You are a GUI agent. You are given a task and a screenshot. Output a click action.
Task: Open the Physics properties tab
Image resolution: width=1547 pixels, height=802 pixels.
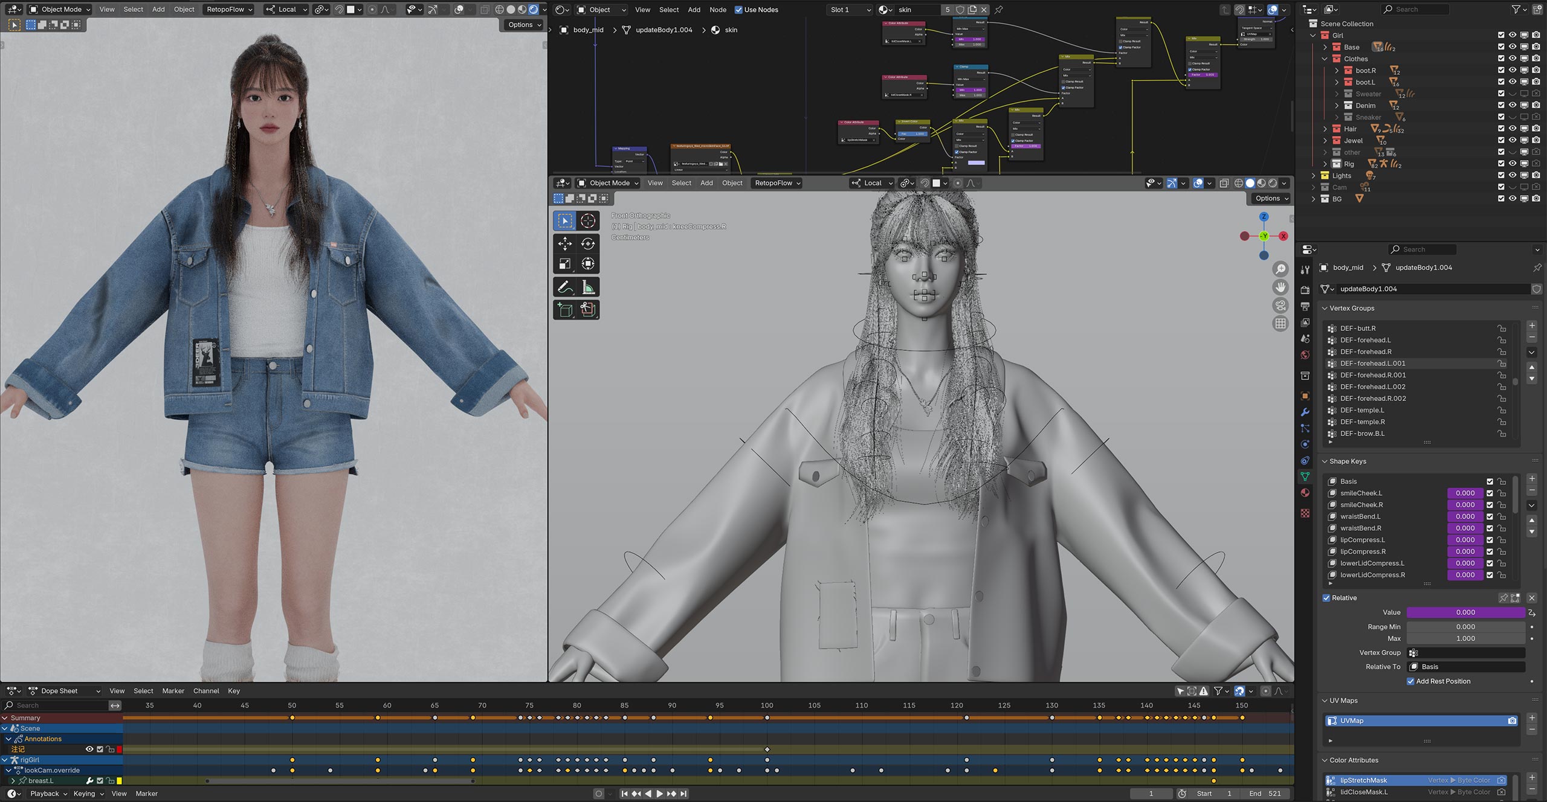click(x=1305, y=444)
